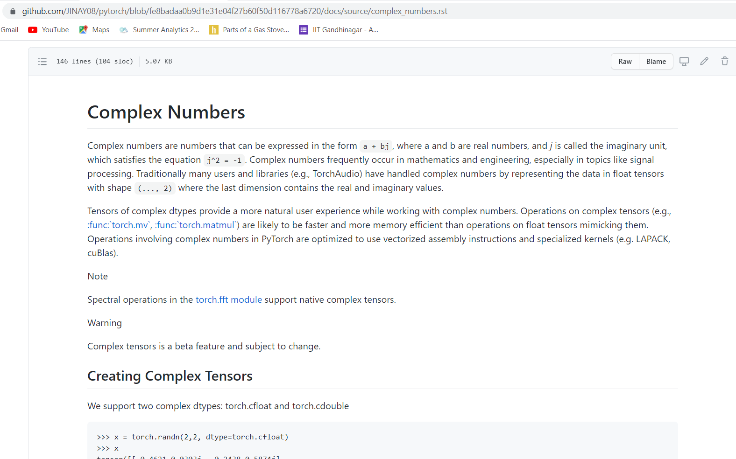The width and height of the screenshot is (736, 459).
Task: Delete this file with trash icon
Action: click(725, 61)
